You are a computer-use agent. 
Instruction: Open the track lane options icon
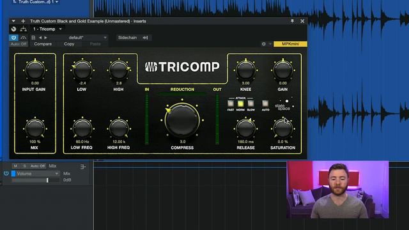(x=83, y=167)
